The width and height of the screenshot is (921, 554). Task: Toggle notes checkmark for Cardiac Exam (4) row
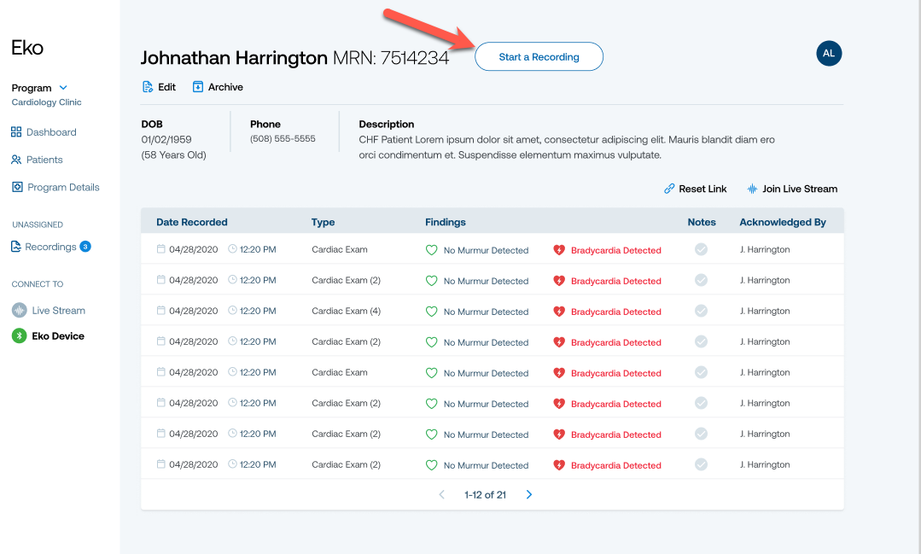pyautogui.click(x=701, y=312)
